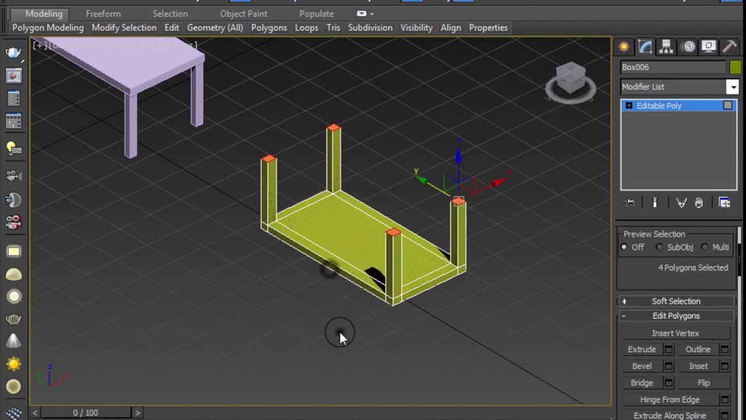Click the grey video camera icon
The height and width of the screenshot is (420, 746).
click(13, 176)
